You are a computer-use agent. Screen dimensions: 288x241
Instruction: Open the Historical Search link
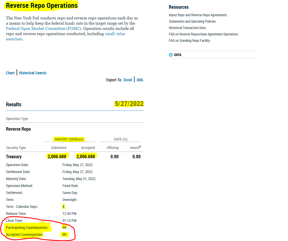coord(33,73)
